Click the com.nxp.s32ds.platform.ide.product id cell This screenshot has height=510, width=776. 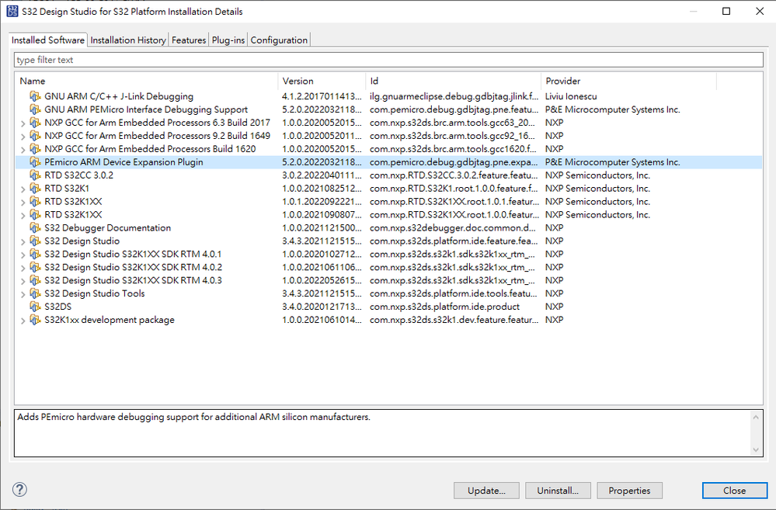444,307
